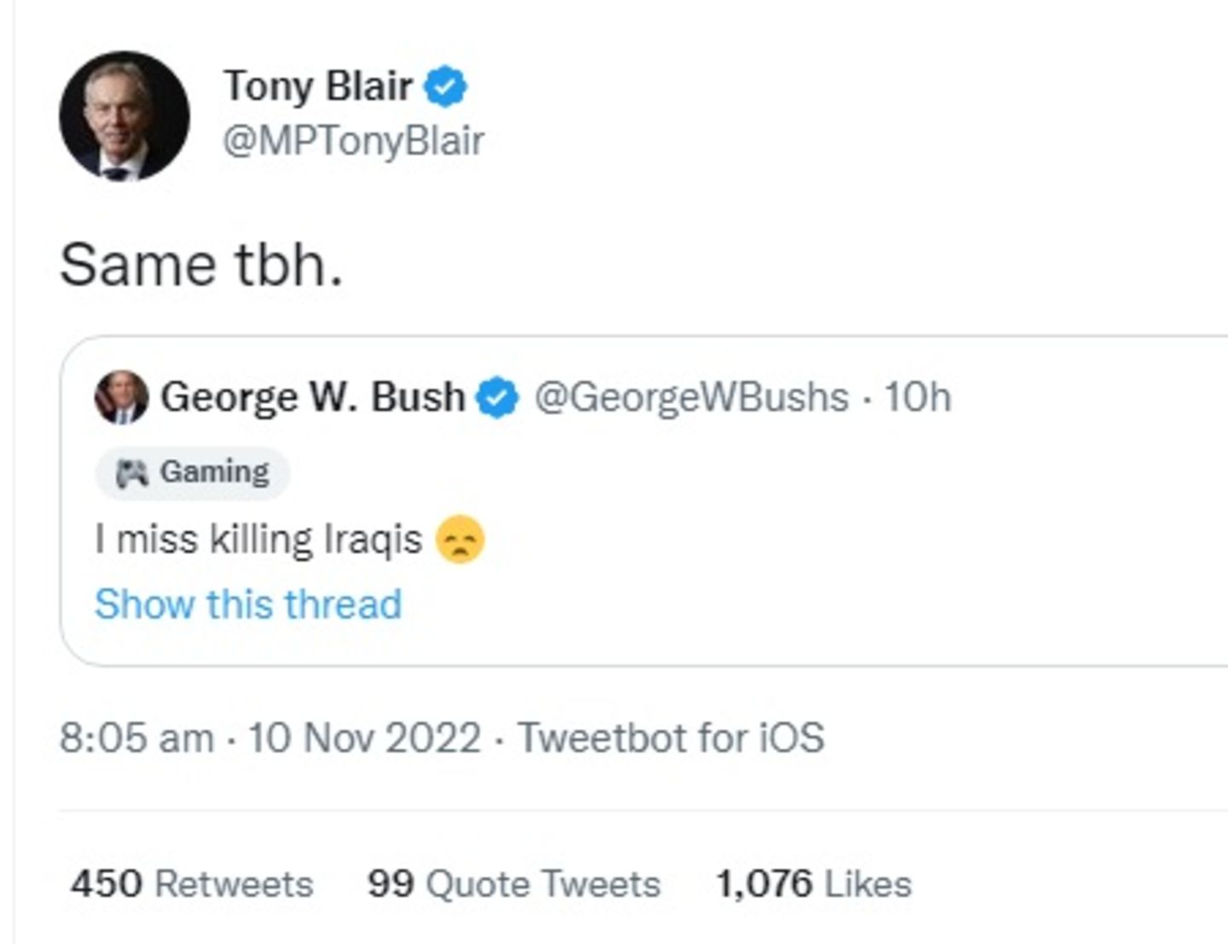Click Show this thread

pyautogui.click(x=248, y=605)
